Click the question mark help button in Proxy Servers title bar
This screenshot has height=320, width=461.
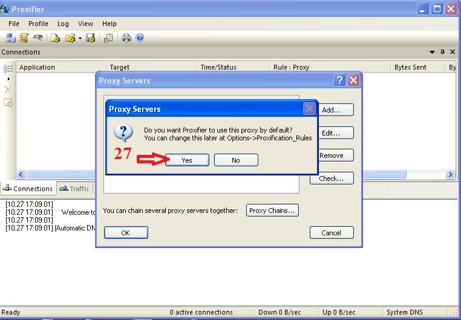pos(339,80)
